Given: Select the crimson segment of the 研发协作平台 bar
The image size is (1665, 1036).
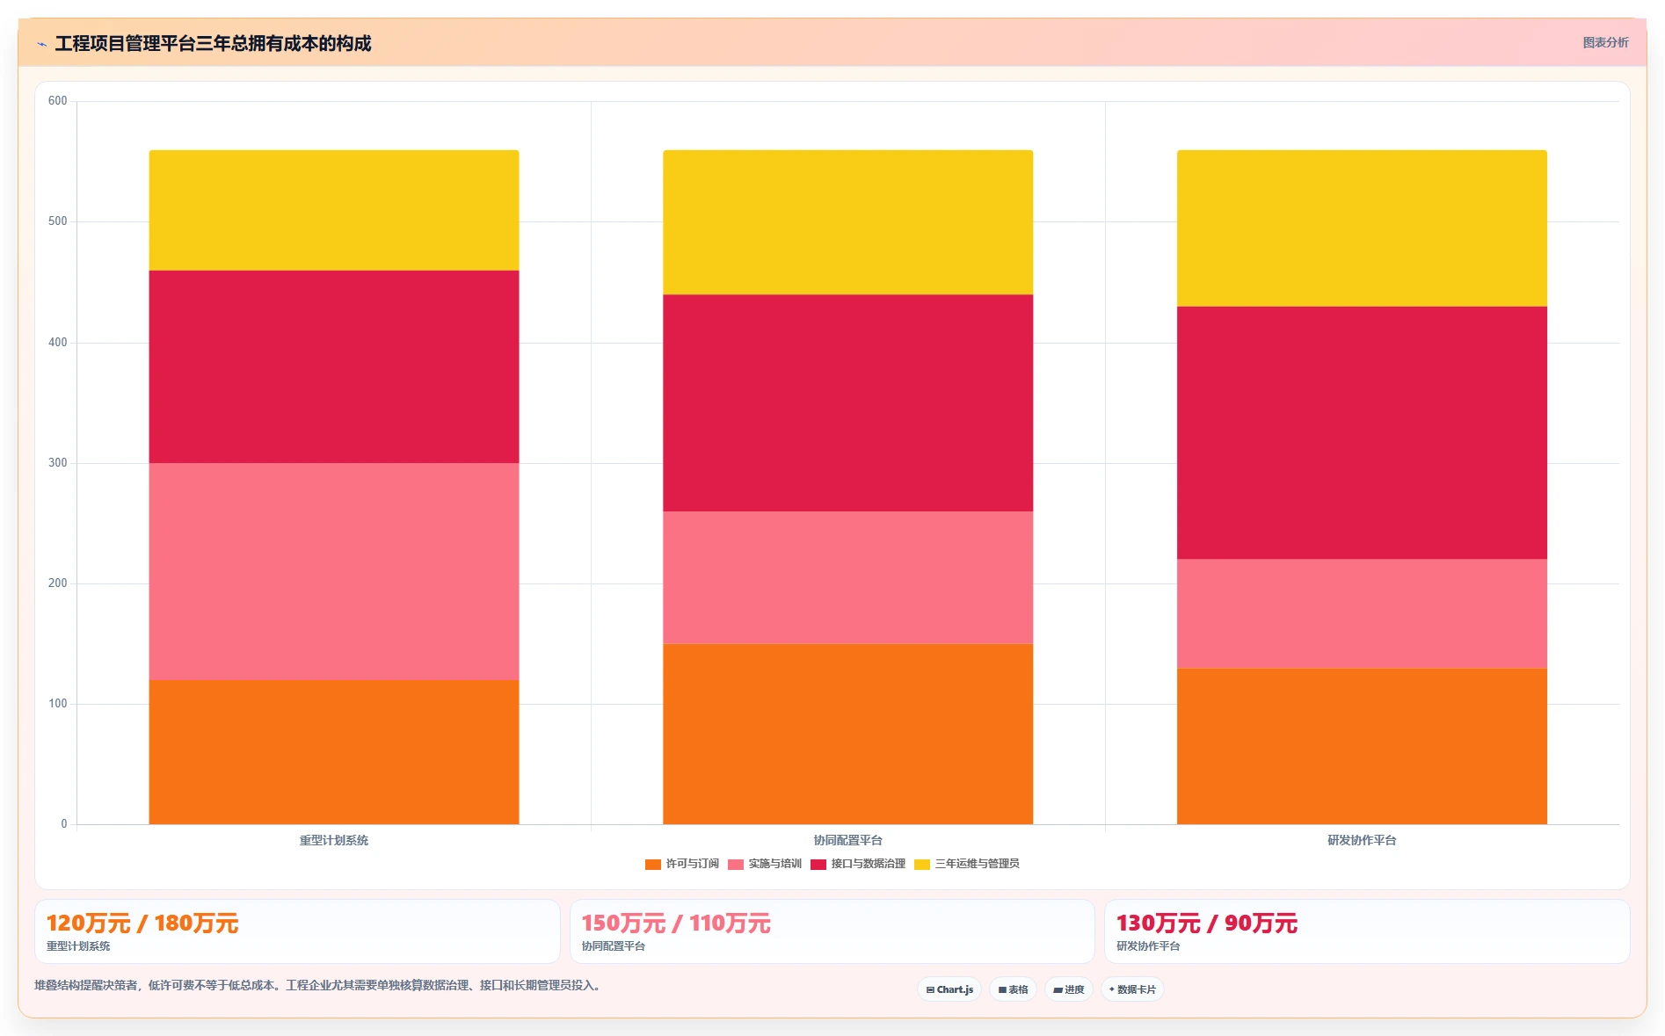Looking at the screenshot, I should (x=1362, y=433).
